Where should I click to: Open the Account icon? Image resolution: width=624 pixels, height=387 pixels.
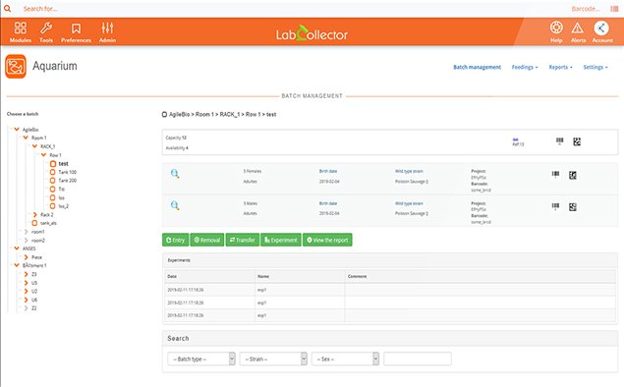click(x=601, y=28)
